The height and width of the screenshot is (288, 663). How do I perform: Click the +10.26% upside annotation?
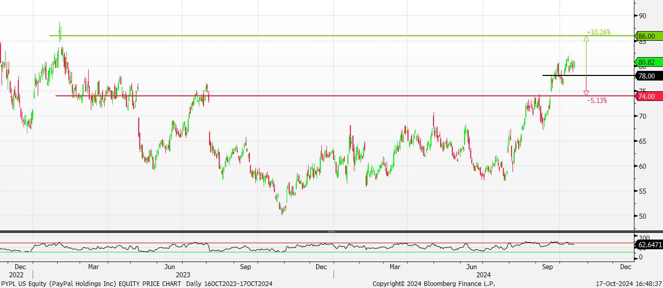[x=598, y=32]
